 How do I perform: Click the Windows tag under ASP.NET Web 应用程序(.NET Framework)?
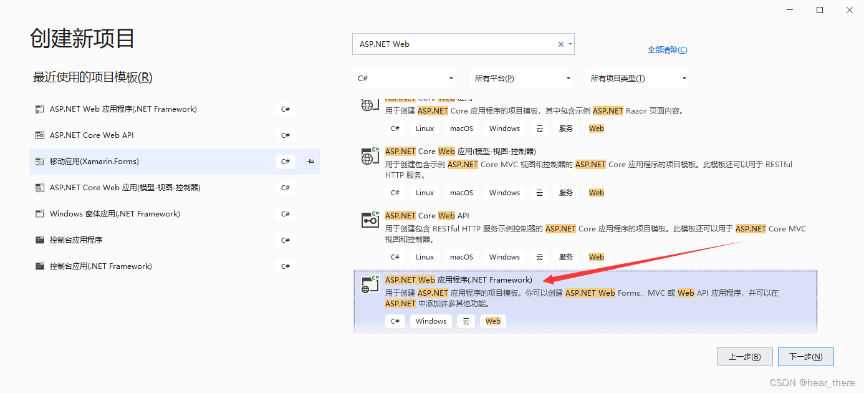pos(431,321)
